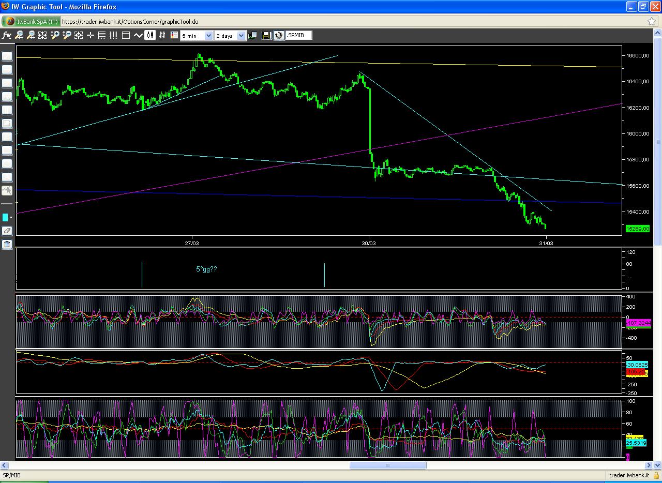Screen dimensions: 662x483
Task: Click the fit-chart icon left of crosshair
Action: (x=79, y=35)
